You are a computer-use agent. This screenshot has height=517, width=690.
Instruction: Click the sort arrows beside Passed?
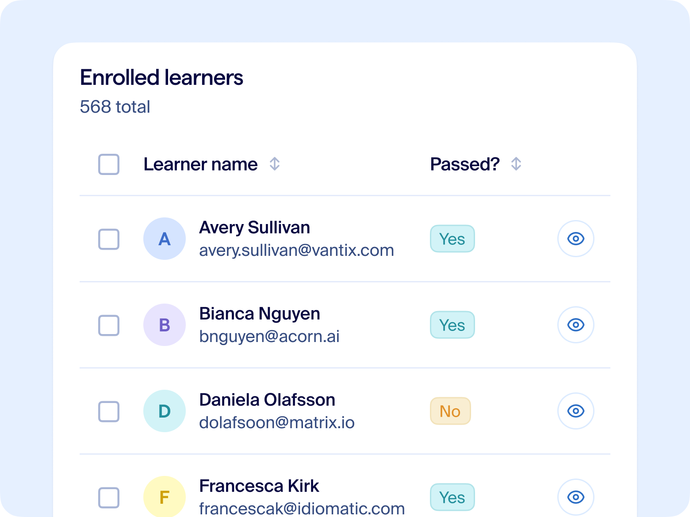tap(516, 164)
